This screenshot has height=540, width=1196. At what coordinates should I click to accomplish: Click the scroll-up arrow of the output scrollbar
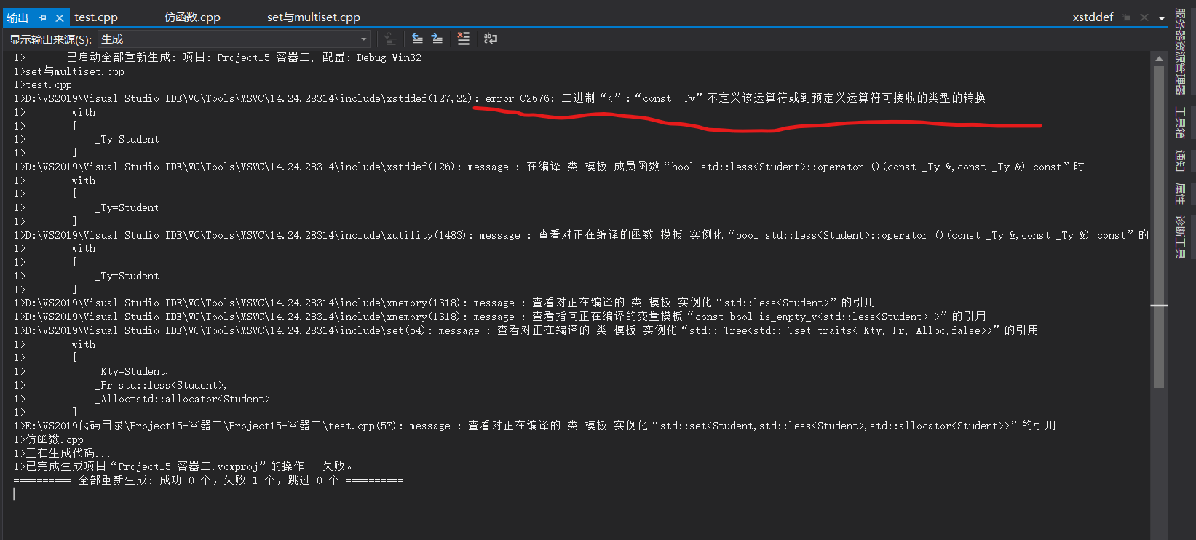[x=1159, y=58]
